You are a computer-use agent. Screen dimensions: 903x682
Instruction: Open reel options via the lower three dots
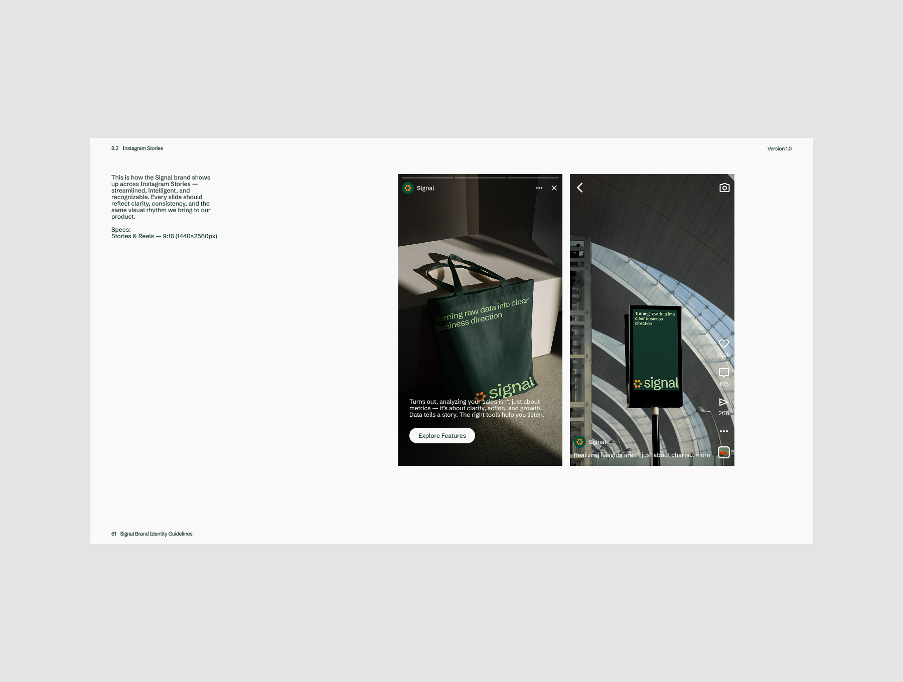[x=723, y=431]
